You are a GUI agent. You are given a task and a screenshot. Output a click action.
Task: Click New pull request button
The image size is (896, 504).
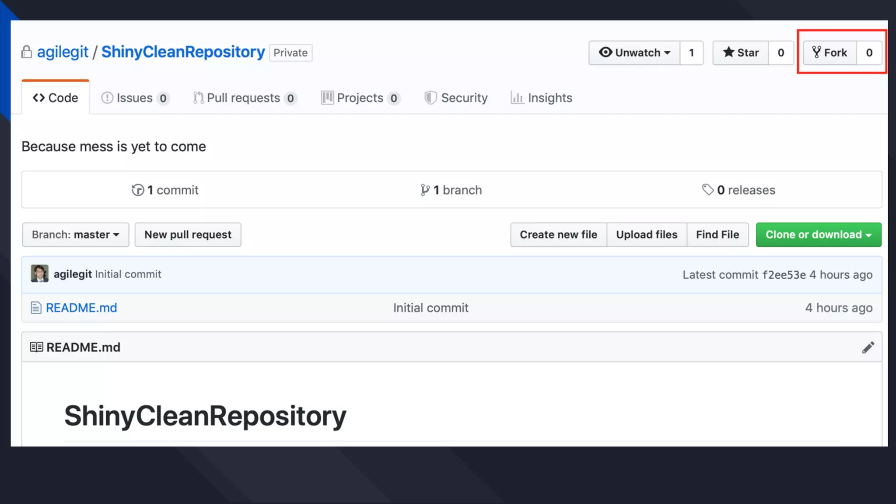[188, 234]
